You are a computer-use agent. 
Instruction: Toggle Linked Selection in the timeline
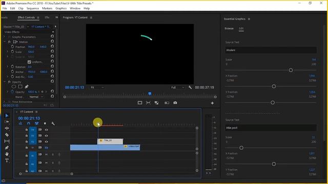pos(37,124)
